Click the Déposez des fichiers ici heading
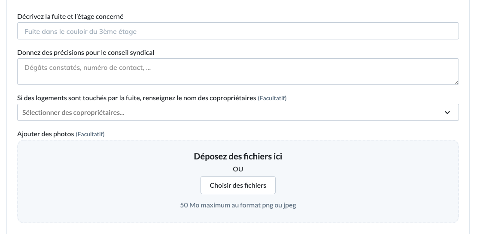 pos(238,156)
